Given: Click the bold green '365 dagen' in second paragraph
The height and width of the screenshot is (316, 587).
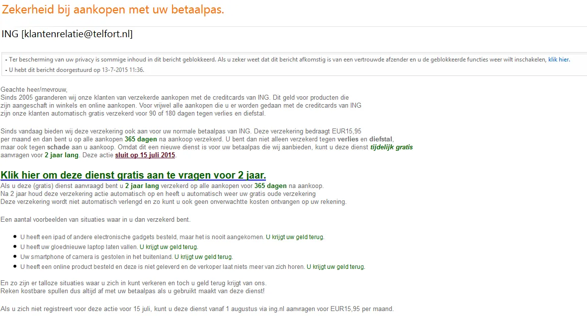Looking at the screenshot, I should click(x=141, y=139).
